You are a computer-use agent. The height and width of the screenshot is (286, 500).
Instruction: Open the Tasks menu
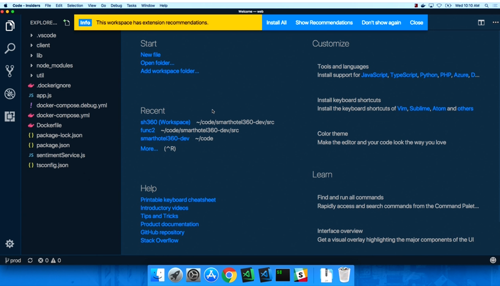click(131, 5)
